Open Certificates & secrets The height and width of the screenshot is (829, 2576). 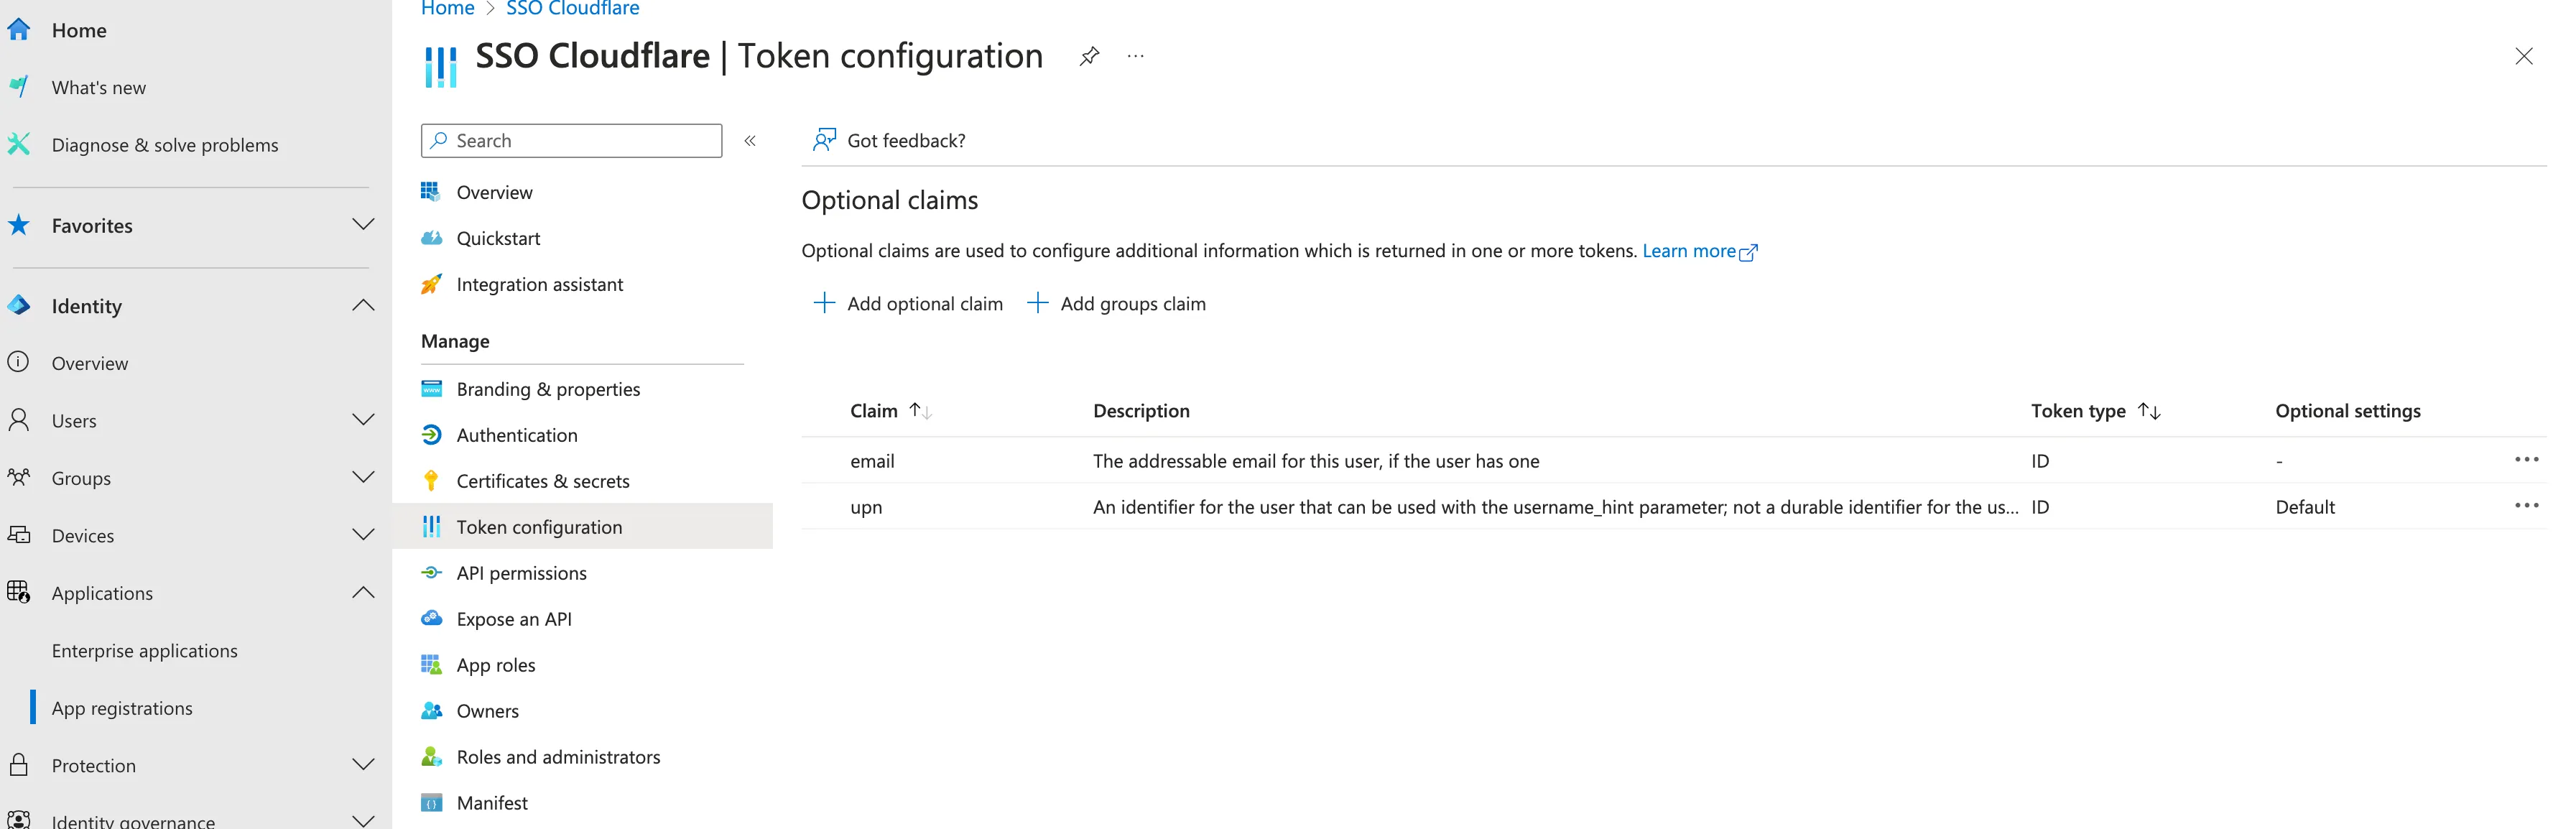542,480
